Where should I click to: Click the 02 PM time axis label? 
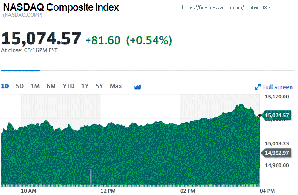[x=187, y=191]
